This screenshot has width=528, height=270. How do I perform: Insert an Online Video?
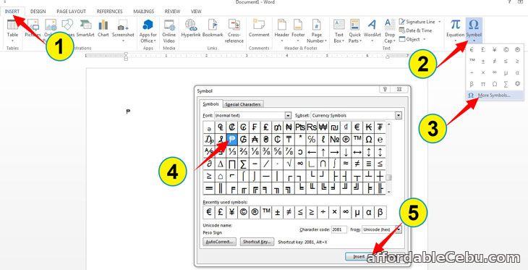point(169,31)
